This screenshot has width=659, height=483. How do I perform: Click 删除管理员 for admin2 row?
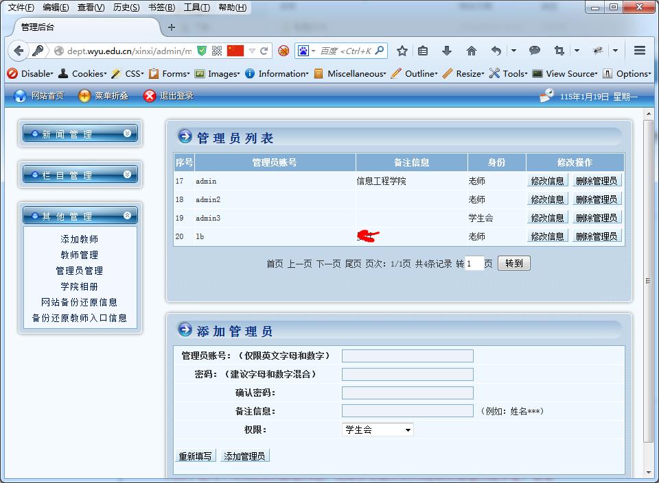pos(597,199)
